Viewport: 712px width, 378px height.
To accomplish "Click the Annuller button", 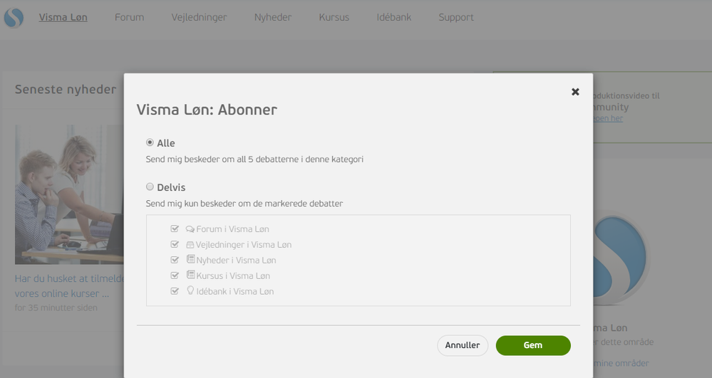I will point(463,345).
